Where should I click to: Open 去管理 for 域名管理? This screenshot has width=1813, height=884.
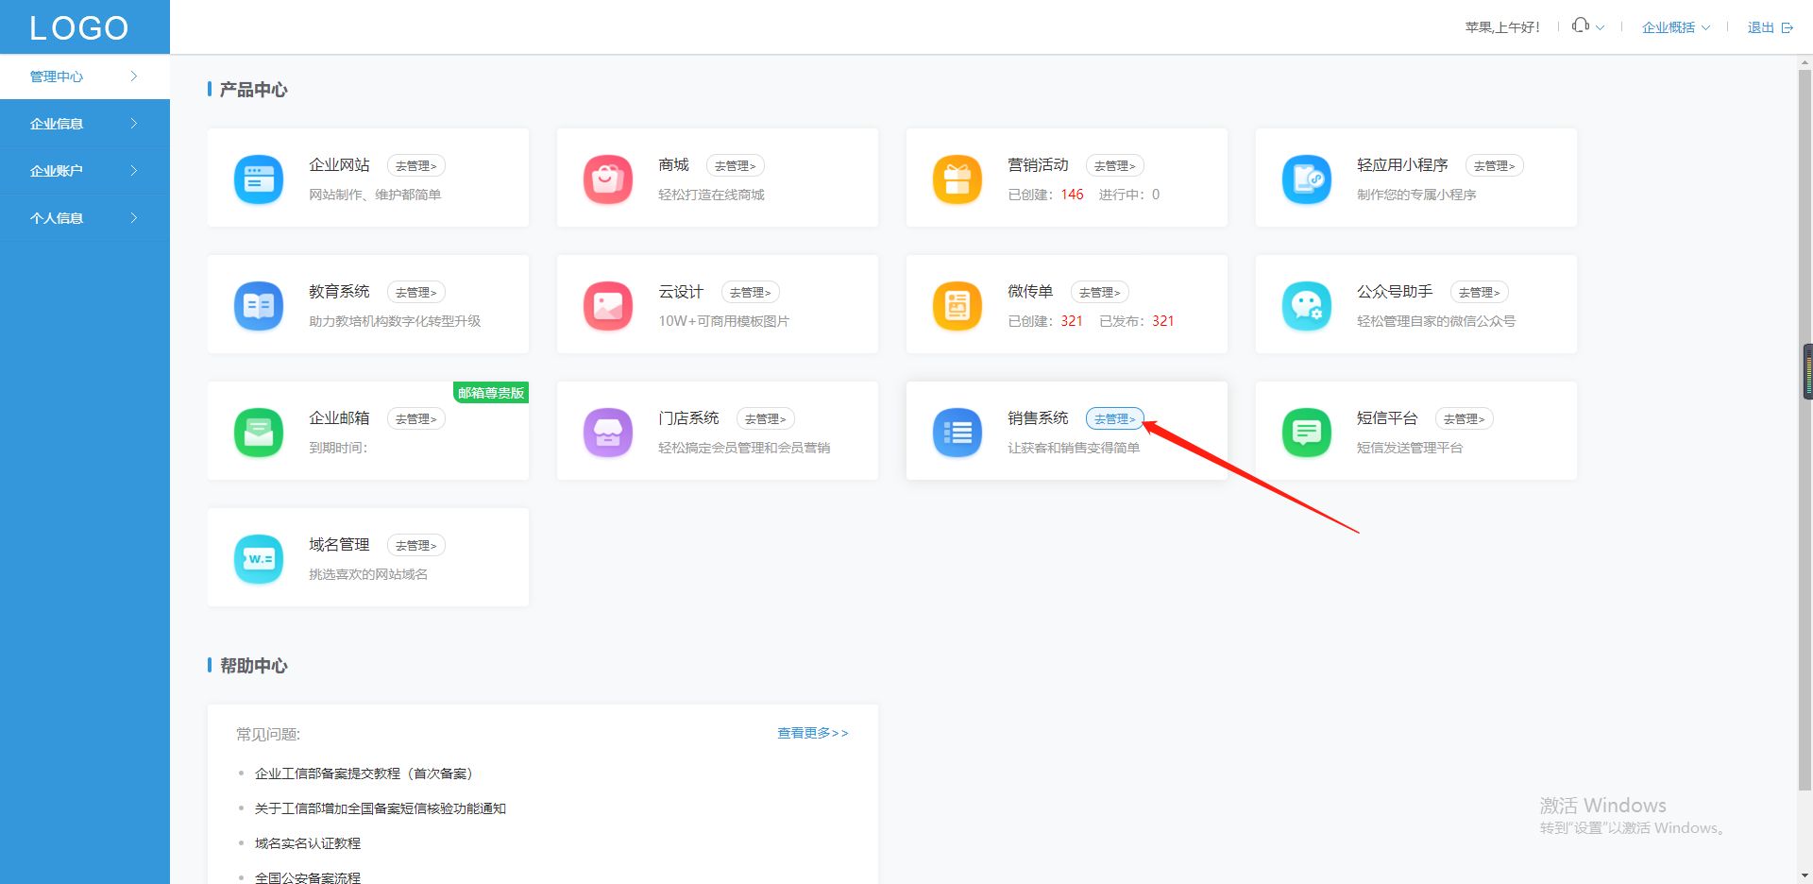pos(416,545)
